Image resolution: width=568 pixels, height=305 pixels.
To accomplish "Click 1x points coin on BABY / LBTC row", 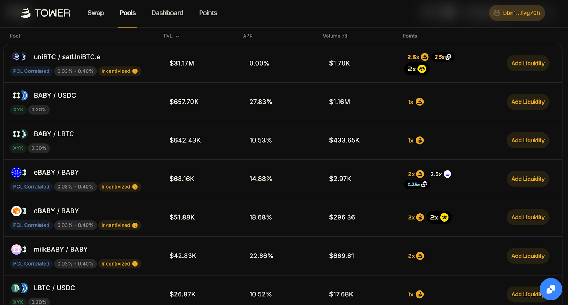I will (416, 140).
